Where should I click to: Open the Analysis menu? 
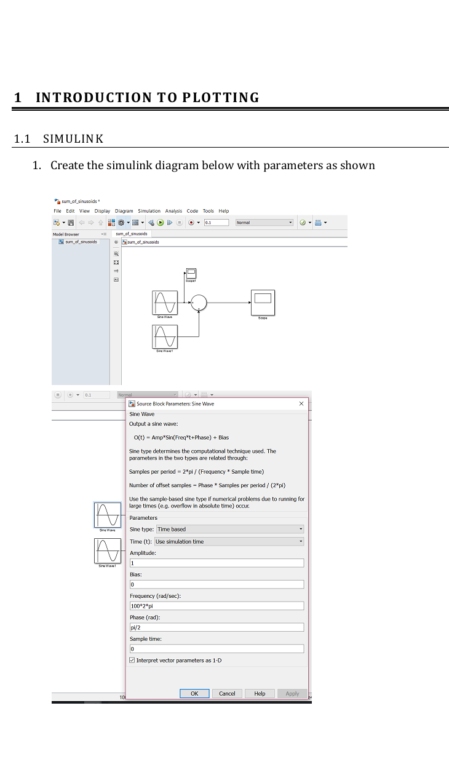(x=173, y=211)
